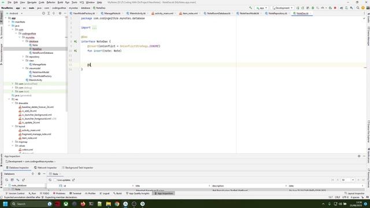Image resolution: width=370 pixels, height=208 pixels.
Task: Collapse the note_database tree node
Action: 6,185
